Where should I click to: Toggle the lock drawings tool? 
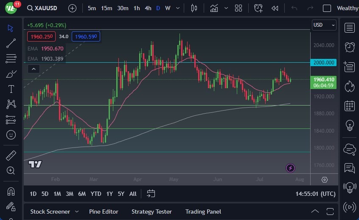pyautogui.click(x=11, y=206)
